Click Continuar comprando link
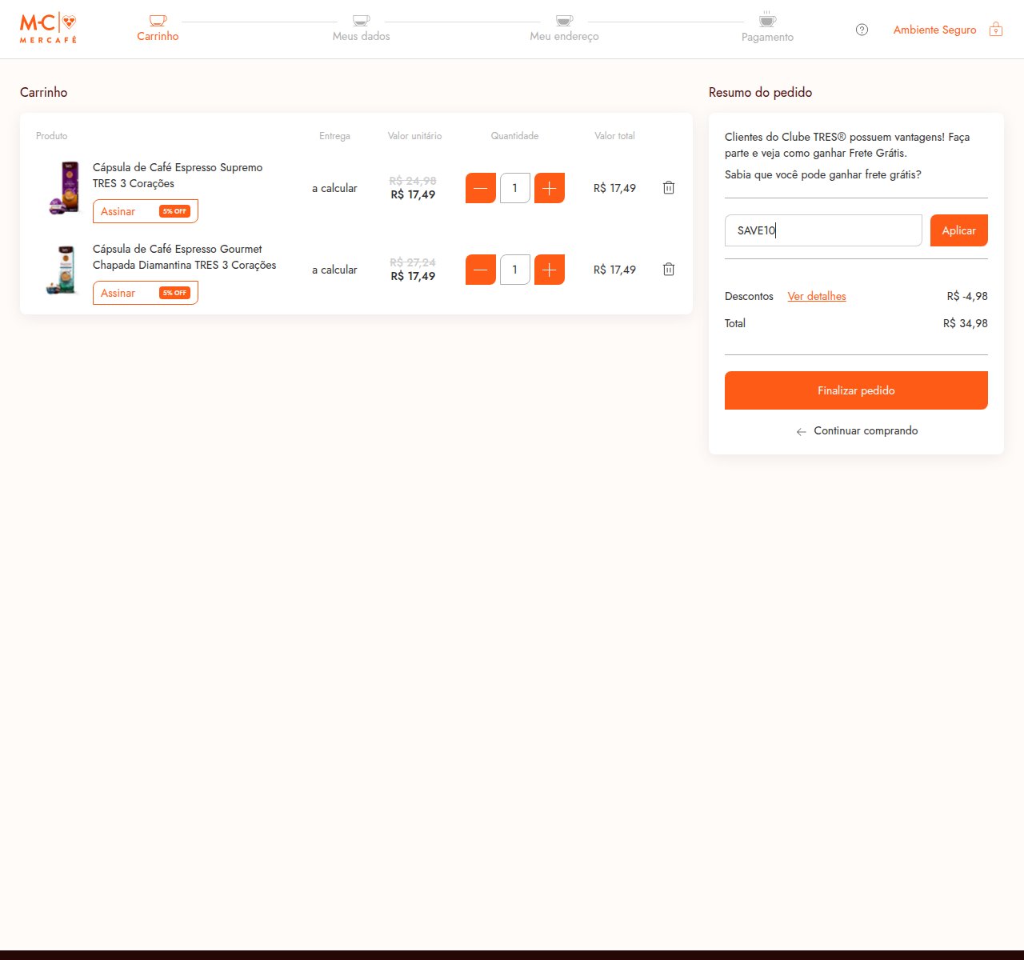The width and height of the screenshot is (1024, 960). point(866,430)
